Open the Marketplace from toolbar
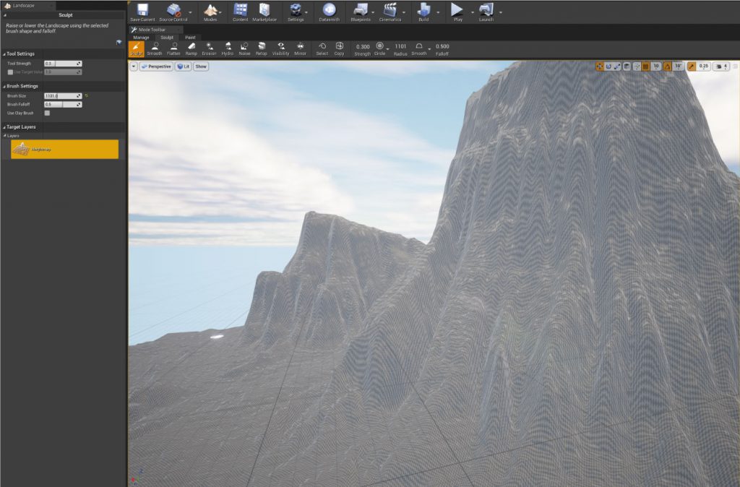740x487 pixels. 264,12
